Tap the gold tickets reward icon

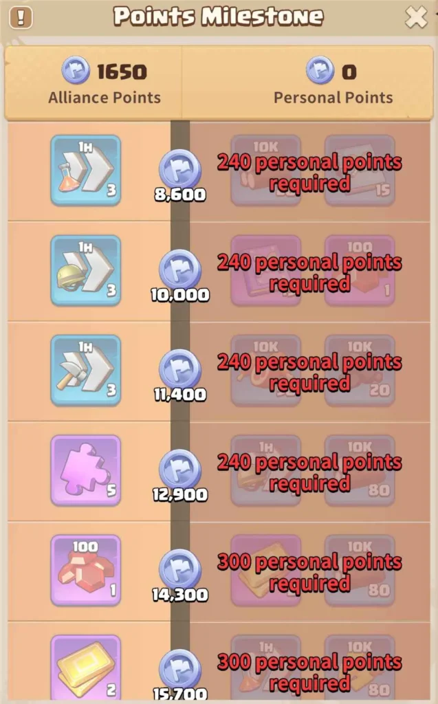click(85, 669)
